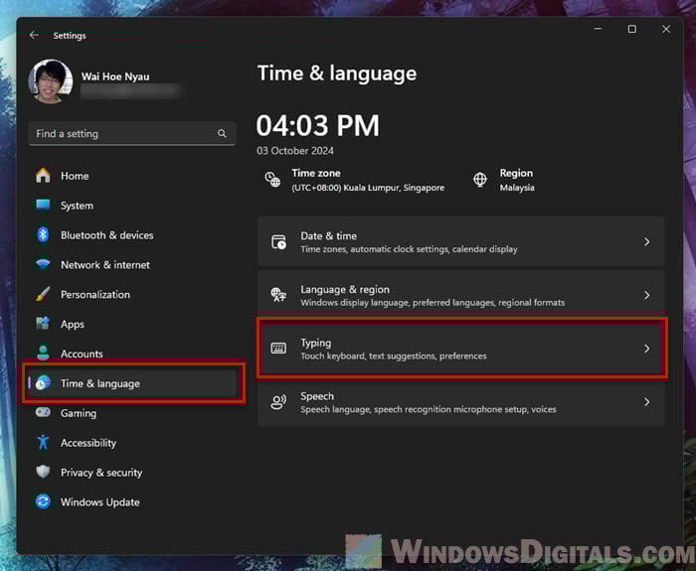Click the Language & region icon
Viewport: 696px width, 571px height.
(278, 295)
